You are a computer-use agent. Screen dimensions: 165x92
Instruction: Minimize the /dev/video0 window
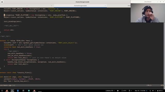[158, 2]
